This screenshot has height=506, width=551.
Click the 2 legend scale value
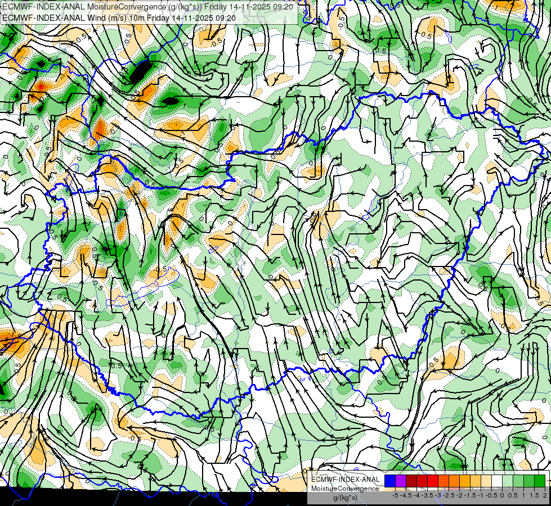[x=545, y=495]
